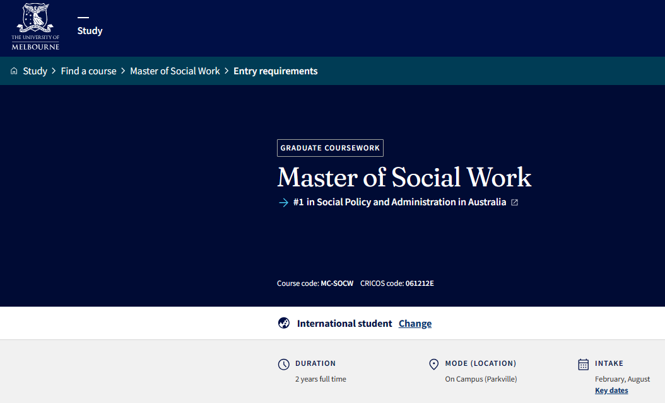Viewport: 665px width, 403px height.
Task: Open the #1 in Social Policy ranking link
Action: pyautogui.click(x=399, y=202)
